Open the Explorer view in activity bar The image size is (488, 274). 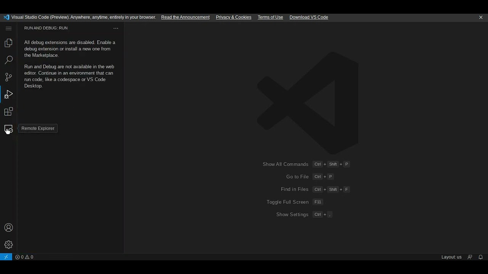click(x=8, y=43)
